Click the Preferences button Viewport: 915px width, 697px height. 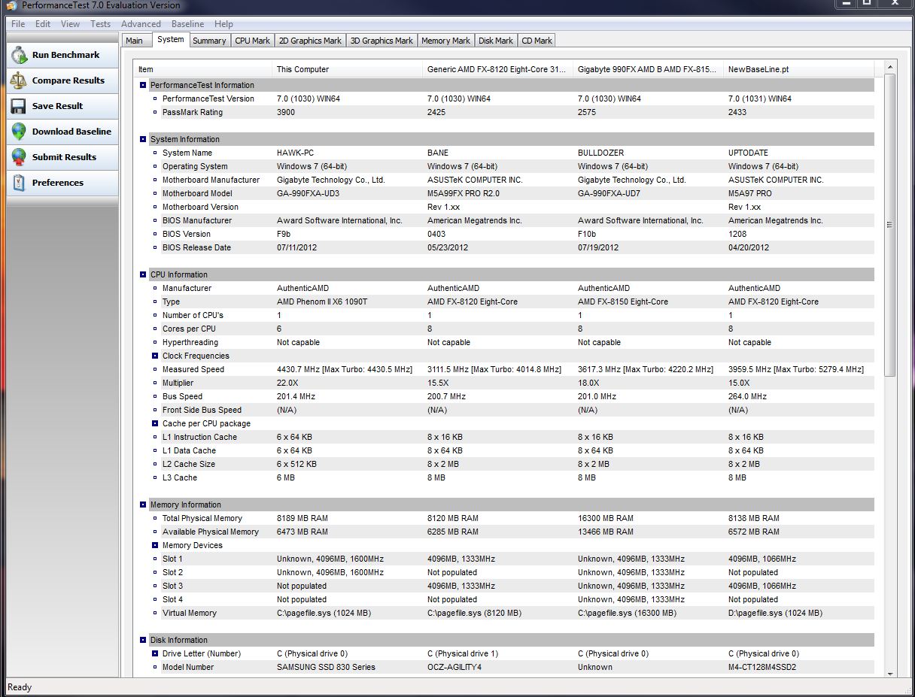click(62, 183)
